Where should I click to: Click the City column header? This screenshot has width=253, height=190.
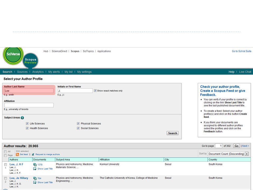click(186, 160)
